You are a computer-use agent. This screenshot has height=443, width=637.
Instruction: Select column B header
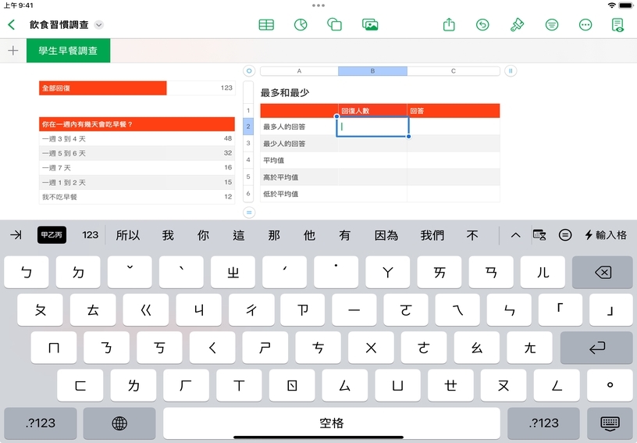pos(372,71)
